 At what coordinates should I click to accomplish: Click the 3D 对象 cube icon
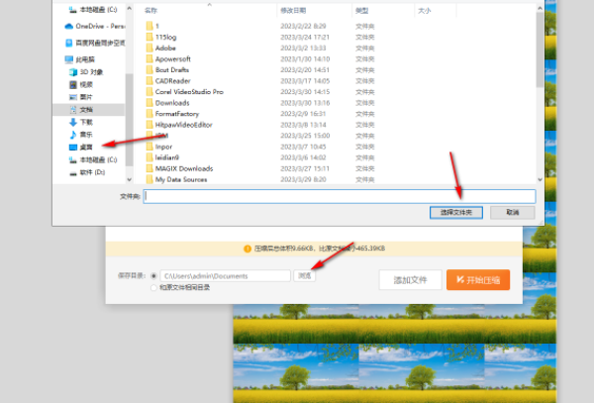point(73,72)
